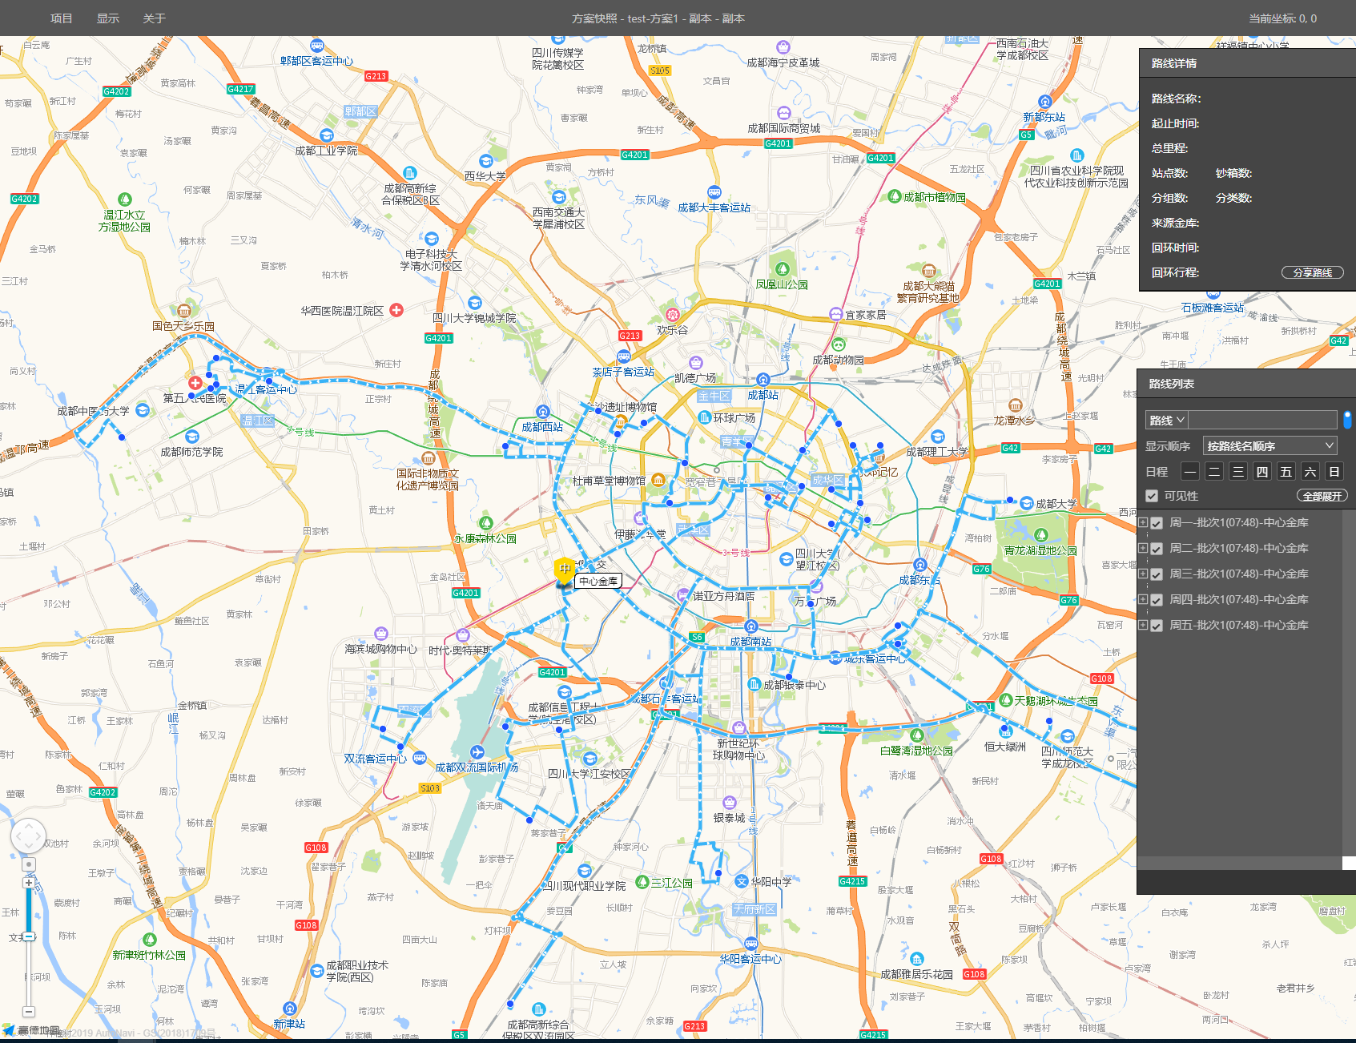Toggle Saturday 六 schedule button
The image size is (1356, 1043).
coord(1310,472)
